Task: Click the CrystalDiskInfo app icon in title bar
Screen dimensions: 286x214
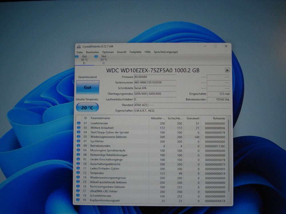Action: [79, 47]
